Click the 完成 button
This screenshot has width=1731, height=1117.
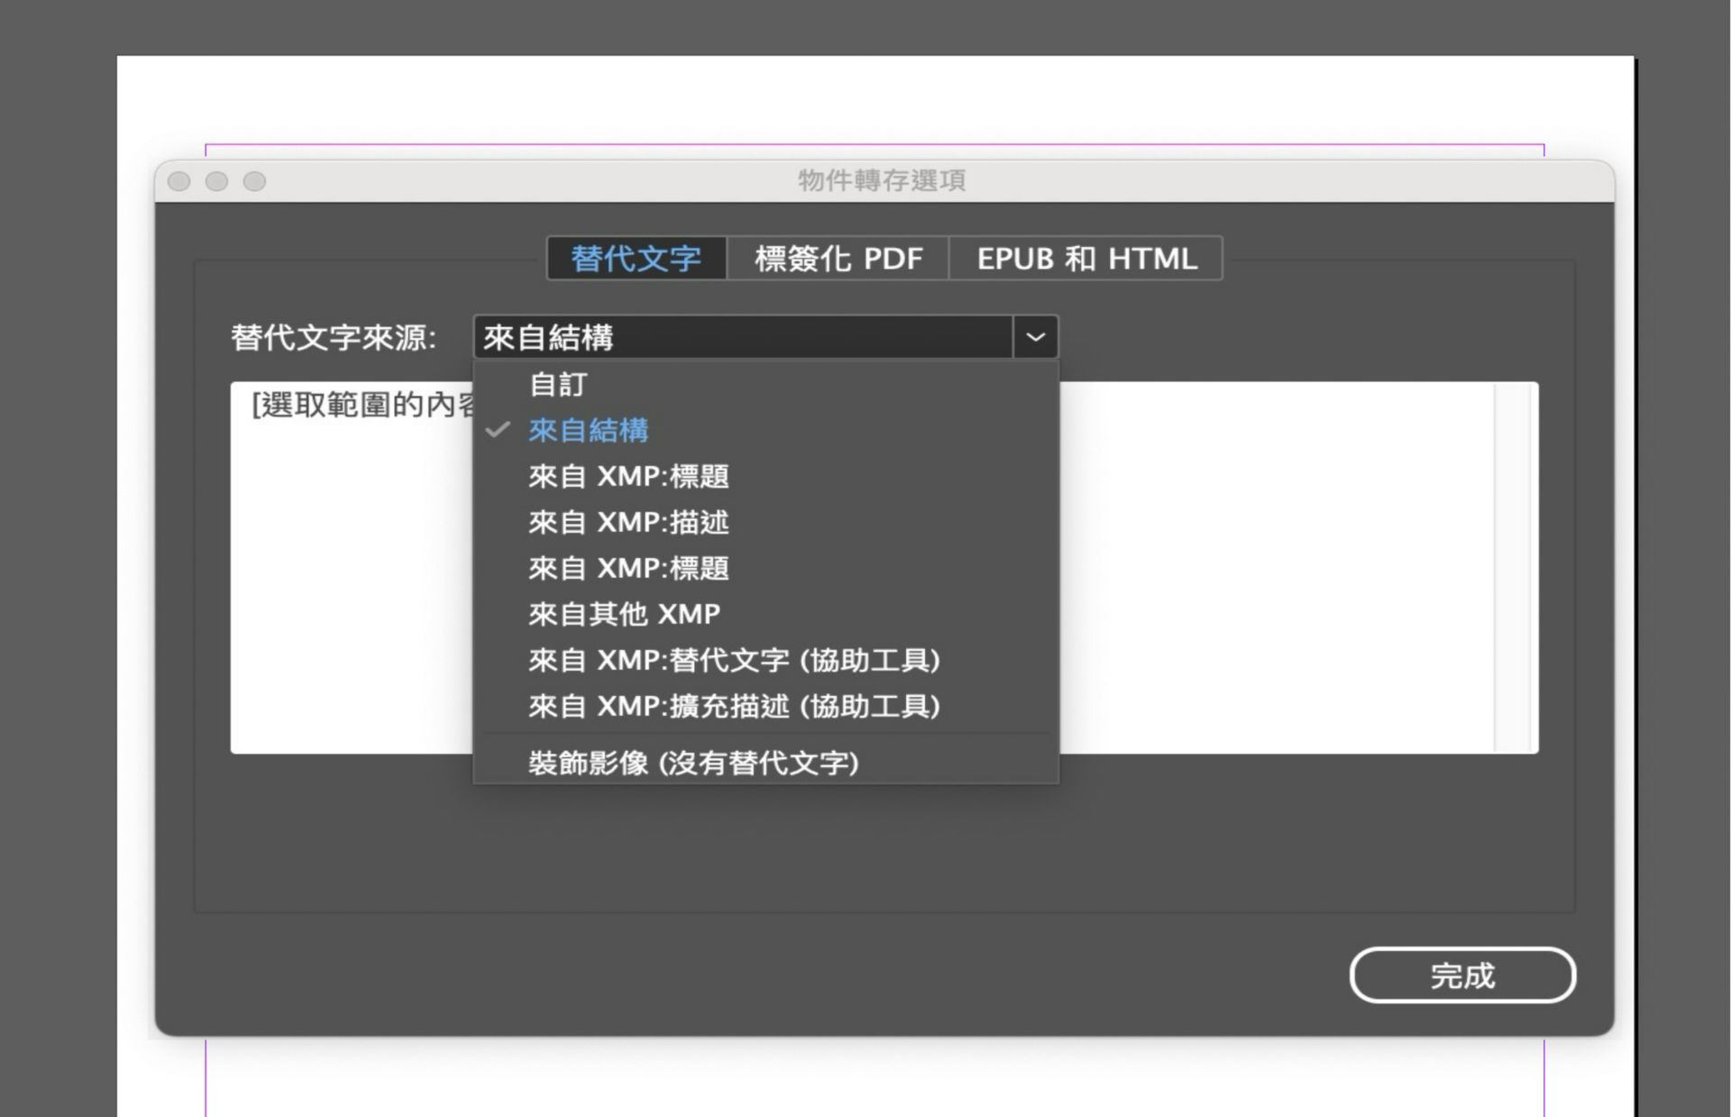1462,975
